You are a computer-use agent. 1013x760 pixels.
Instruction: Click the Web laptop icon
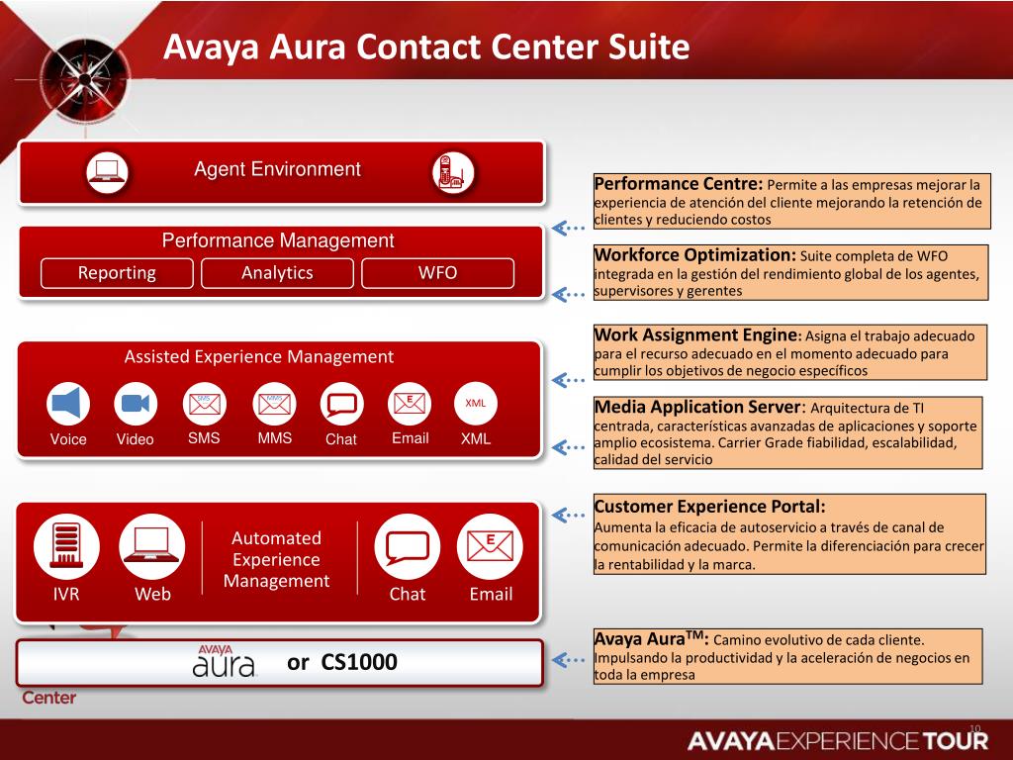pyautogui.click(x=151, y=546)
